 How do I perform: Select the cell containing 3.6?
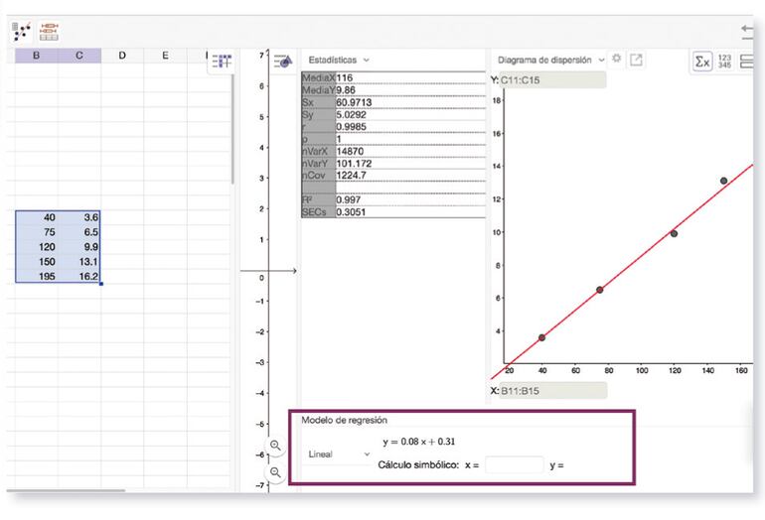pyautogui.click(x=79, y=217)
